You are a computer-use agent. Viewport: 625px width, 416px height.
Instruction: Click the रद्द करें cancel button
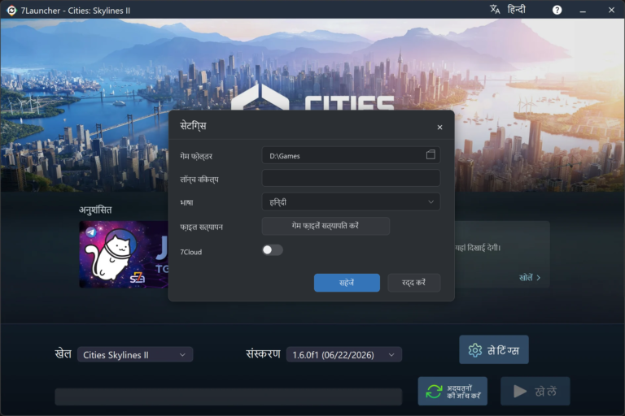coord(413,283)
